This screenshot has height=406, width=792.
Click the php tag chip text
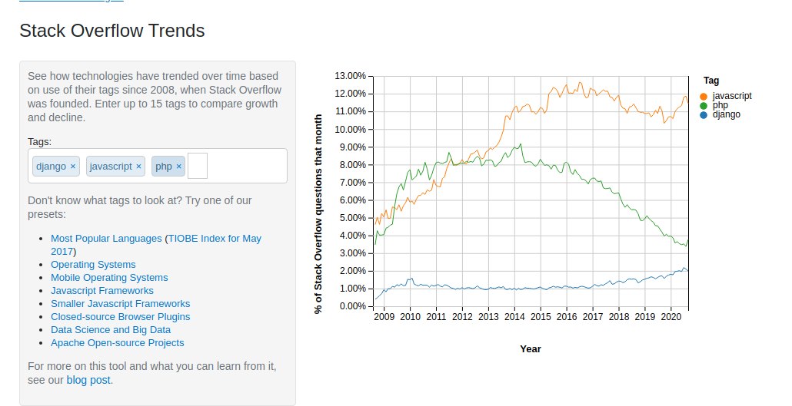(164, 167)
